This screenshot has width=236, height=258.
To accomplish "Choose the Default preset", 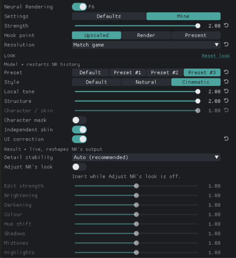I will click(90, 73).
